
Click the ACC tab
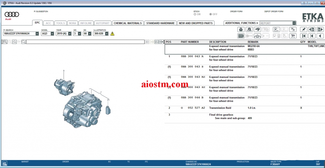(x=48, y=23)
